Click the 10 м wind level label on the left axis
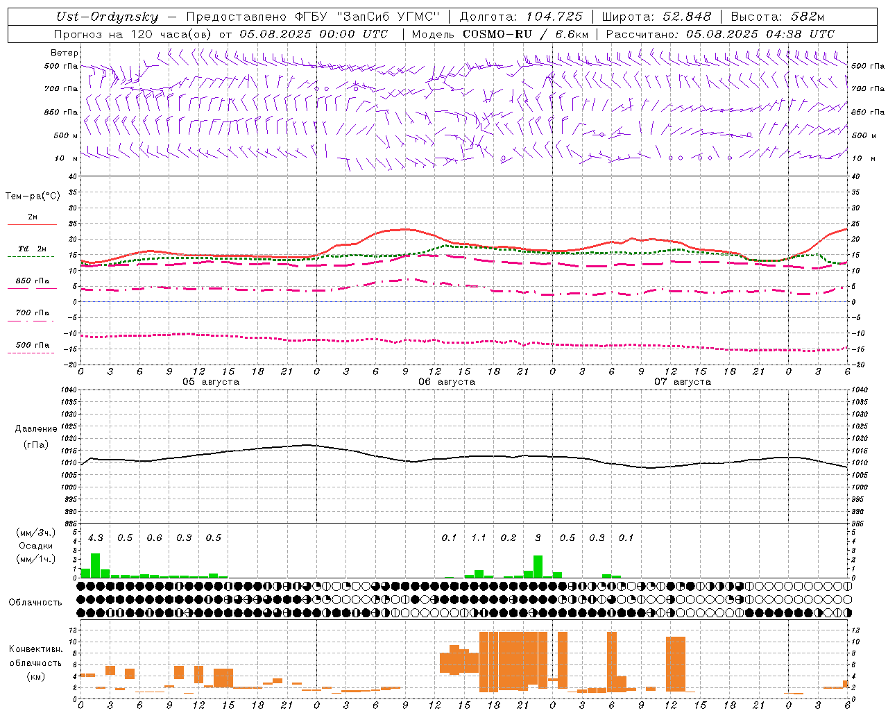The image size is (888, 711). (x=67, y=159)
